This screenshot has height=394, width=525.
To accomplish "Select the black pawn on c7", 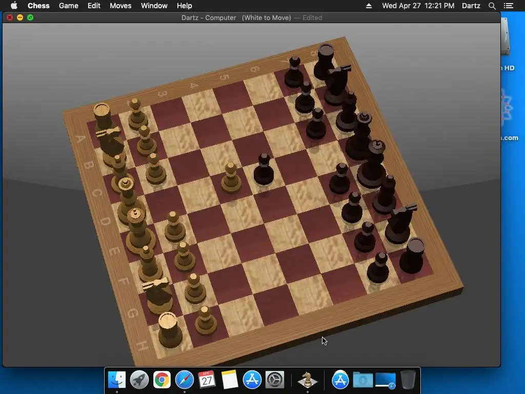I will [x=316, y=124].
